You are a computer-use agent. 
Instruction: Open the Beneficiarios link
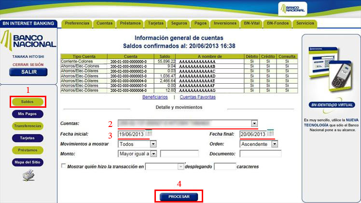tap(155, 97)
